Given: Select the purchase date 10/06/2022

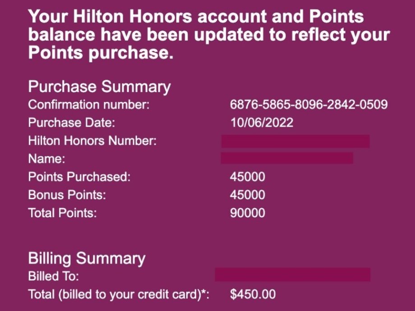Looking at the screenshot, I should (x=261, y=123).
